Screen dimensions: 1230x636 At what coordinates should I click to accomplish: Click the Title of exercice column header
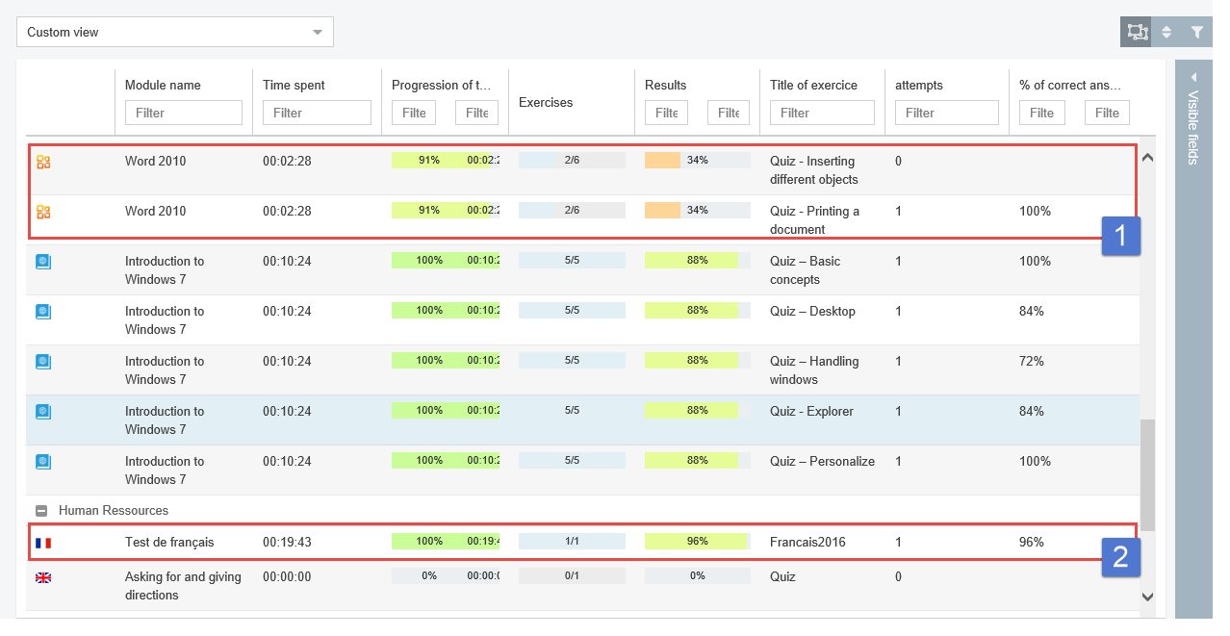coord(813,85)
